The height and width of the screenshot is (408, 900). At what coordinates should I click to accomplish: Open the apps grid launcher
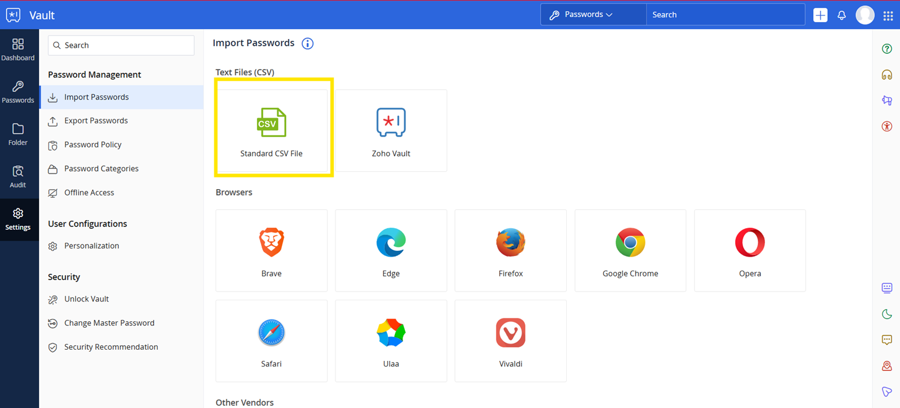(x=888, y=16)
